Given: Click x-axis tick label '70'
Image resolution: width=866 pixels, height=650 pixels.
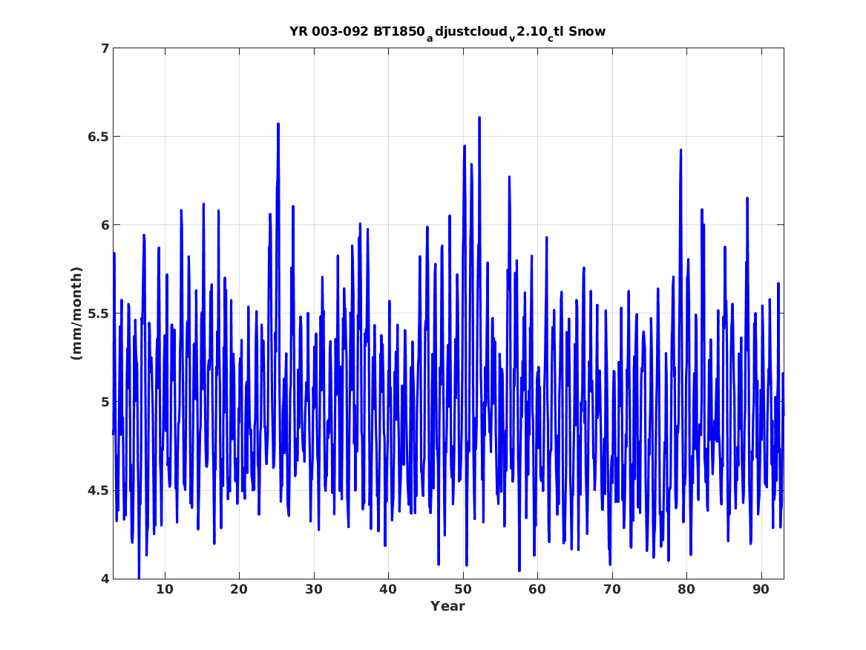Looking at the screenshot, I should tap(612, 590).
